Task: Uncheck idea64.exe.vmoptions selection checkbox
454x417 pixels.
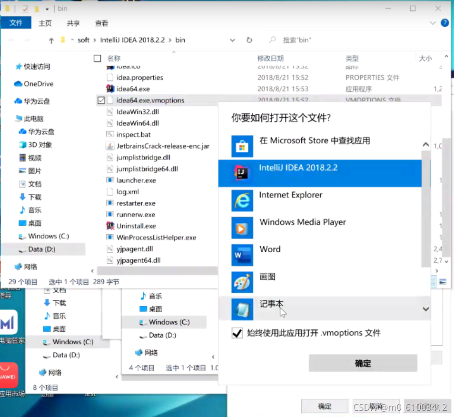Action: 101,100
